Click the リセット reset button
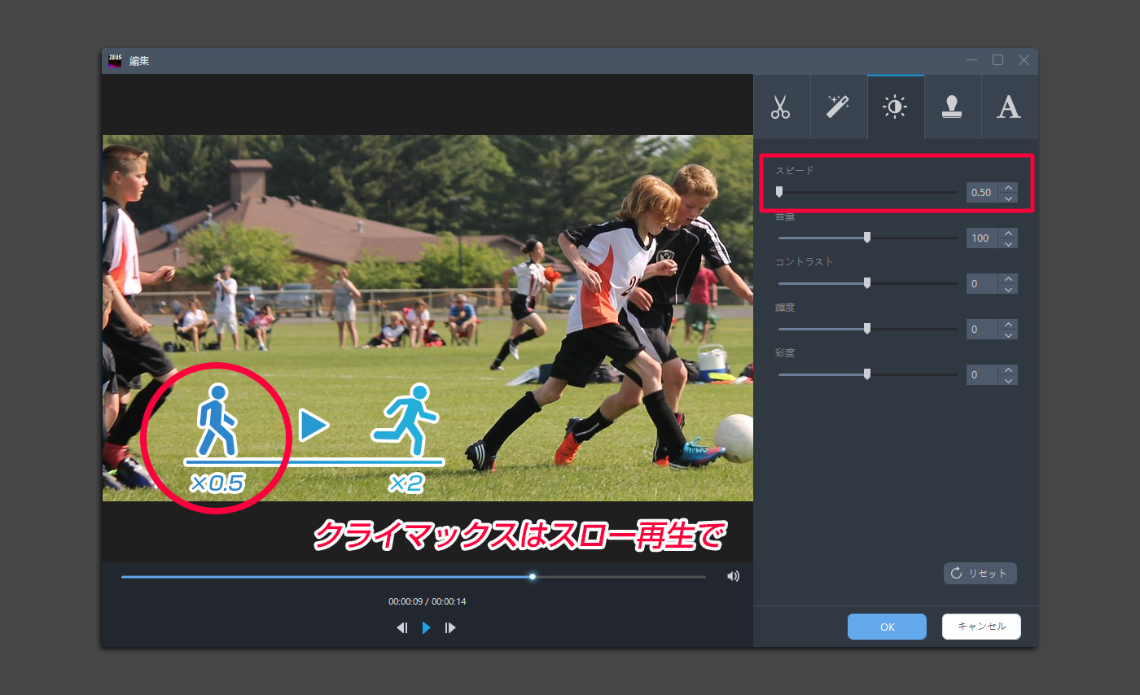The width and height of the screenshot is (1140, 695). pyautogui.click(x=980, y=573)
